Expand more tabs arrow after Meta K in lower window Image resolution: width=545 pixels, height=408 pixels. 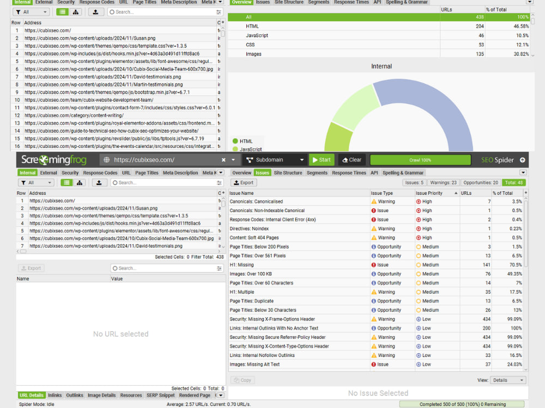pos(221,172)
